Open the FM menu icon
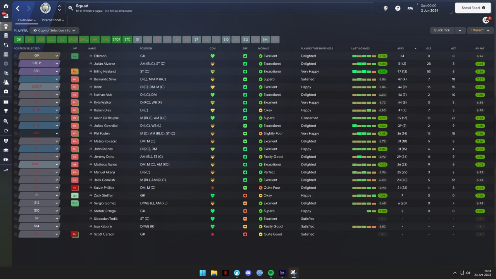Screen dimensions: 496x279 [410, 8]
